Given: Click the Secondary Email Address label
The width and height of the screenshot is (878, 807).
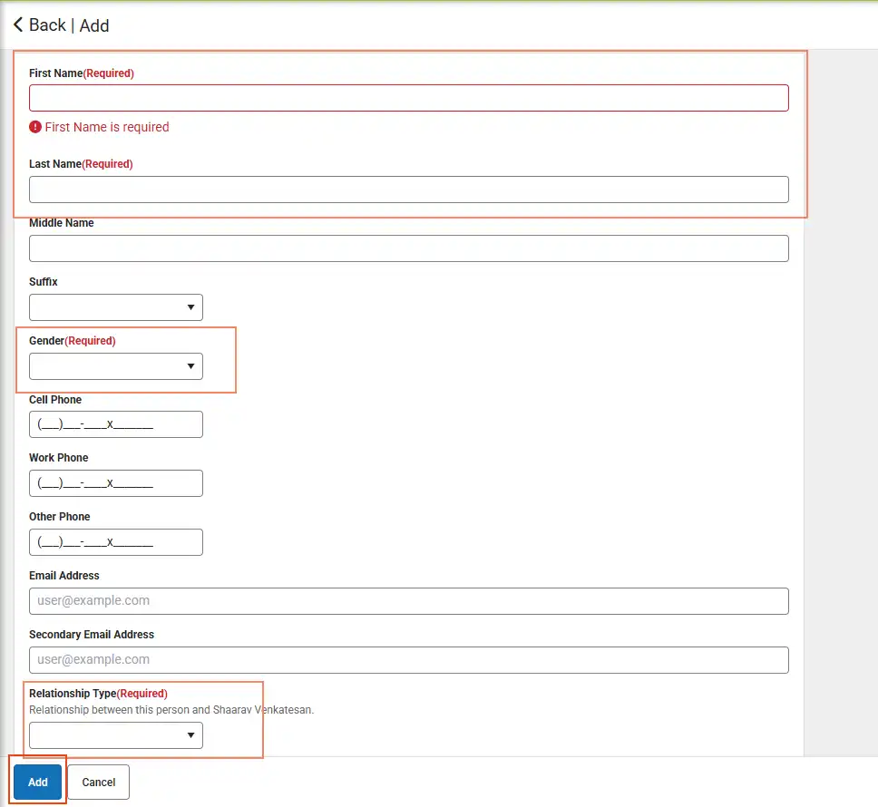Looking at the screenshot, I should [x=92, y=635].
